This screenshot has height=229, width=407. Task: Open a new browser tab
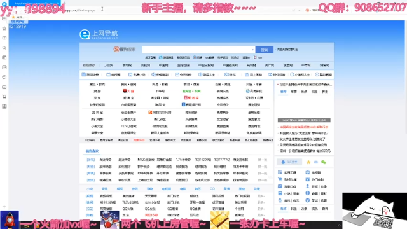click(65, 3)
